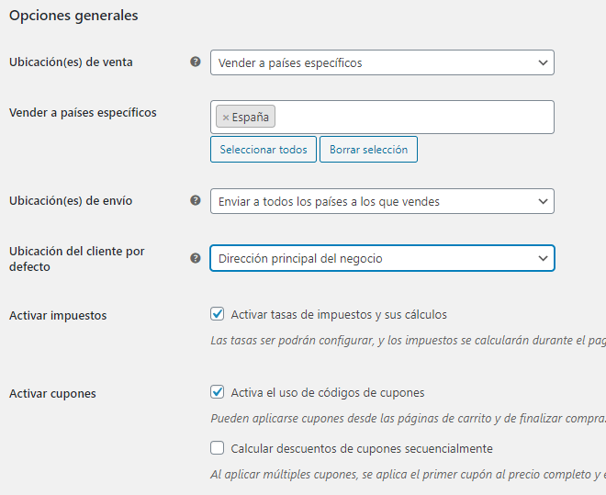Click Activa el uso de códigos label
This screenshot has height=495, width=606.
coord(328,392)
